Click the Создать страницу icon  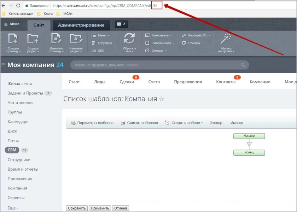(13, 38)
